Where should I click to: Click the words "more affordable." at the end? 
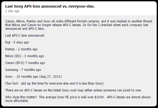17,101
